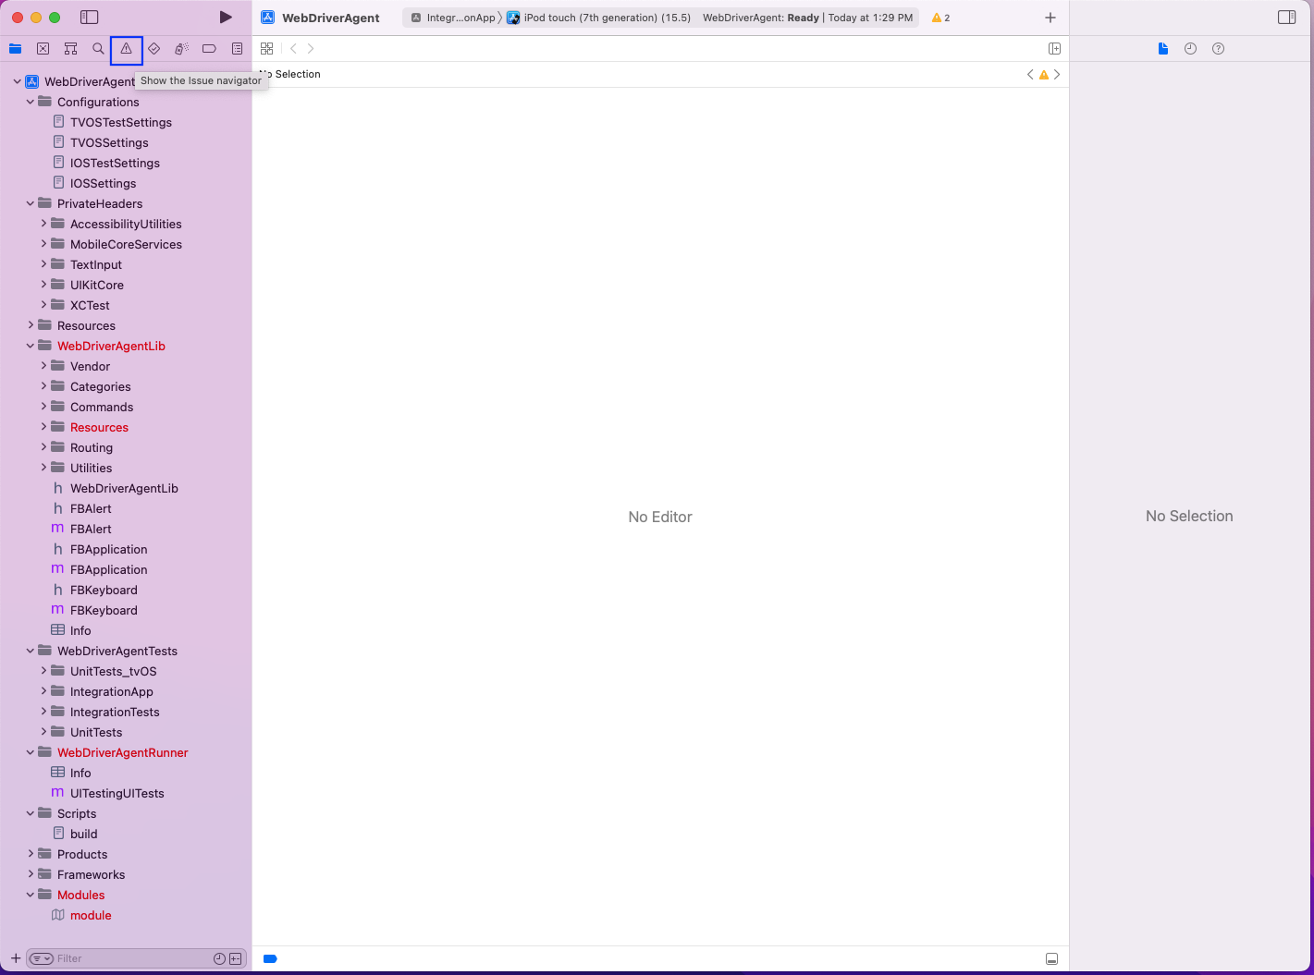Jump to previous issue arrow
The width and height of the screenshot is (1314, 975).
click(1030, 75)
